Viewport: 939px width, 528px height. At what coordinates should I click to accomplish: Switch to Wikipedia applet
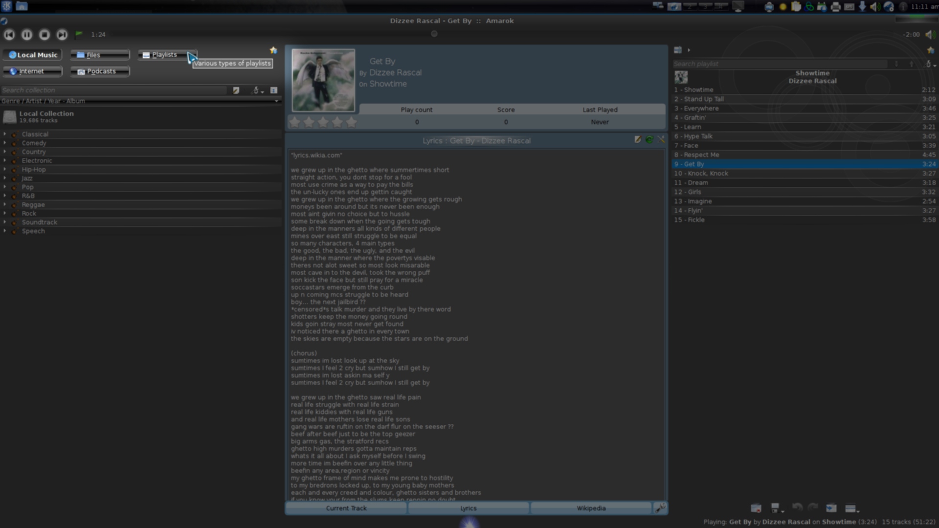(591, 508)
